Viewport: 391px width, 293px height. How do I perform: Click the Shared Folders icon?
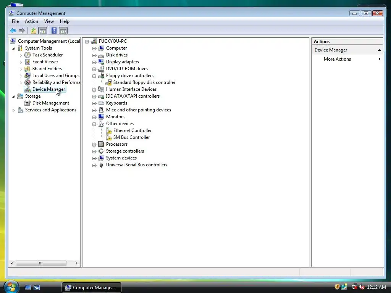27,69
